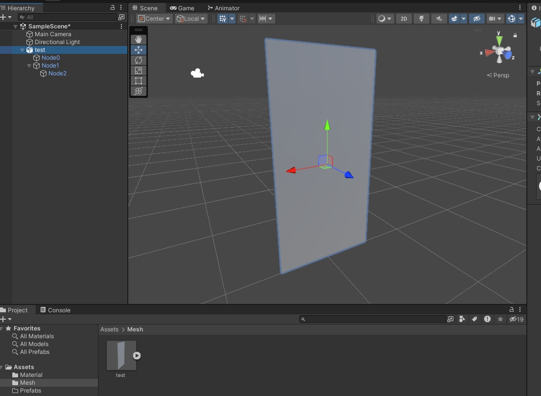Viewport: 541px width, 396px height.
Task: Select Main Camera in Hierarchy
Action: pos(53,34)
